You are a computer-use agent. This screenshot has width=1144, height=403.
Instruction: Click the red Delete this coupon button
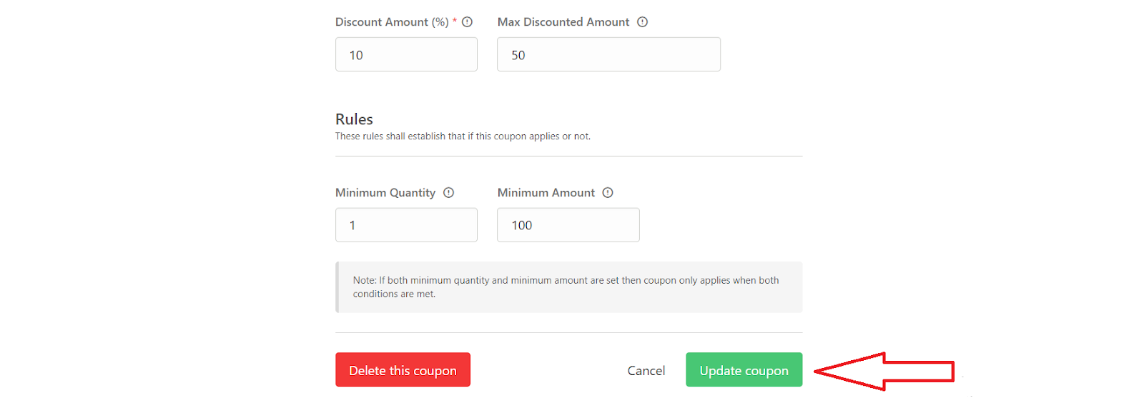(x=403, y=370)
